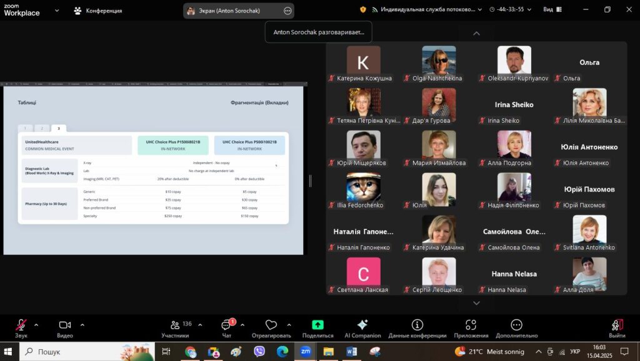The image size is (640, 361).
Task: Select tab 3 in shared slide
Action: pyautogui.click(x=58, y=128)
